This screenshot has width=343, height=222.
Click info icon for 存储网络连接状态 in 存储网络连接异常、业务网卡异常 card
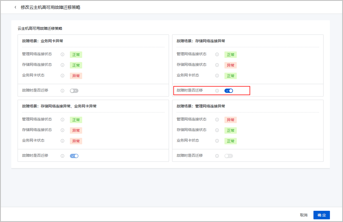click(x=62, y=130)
